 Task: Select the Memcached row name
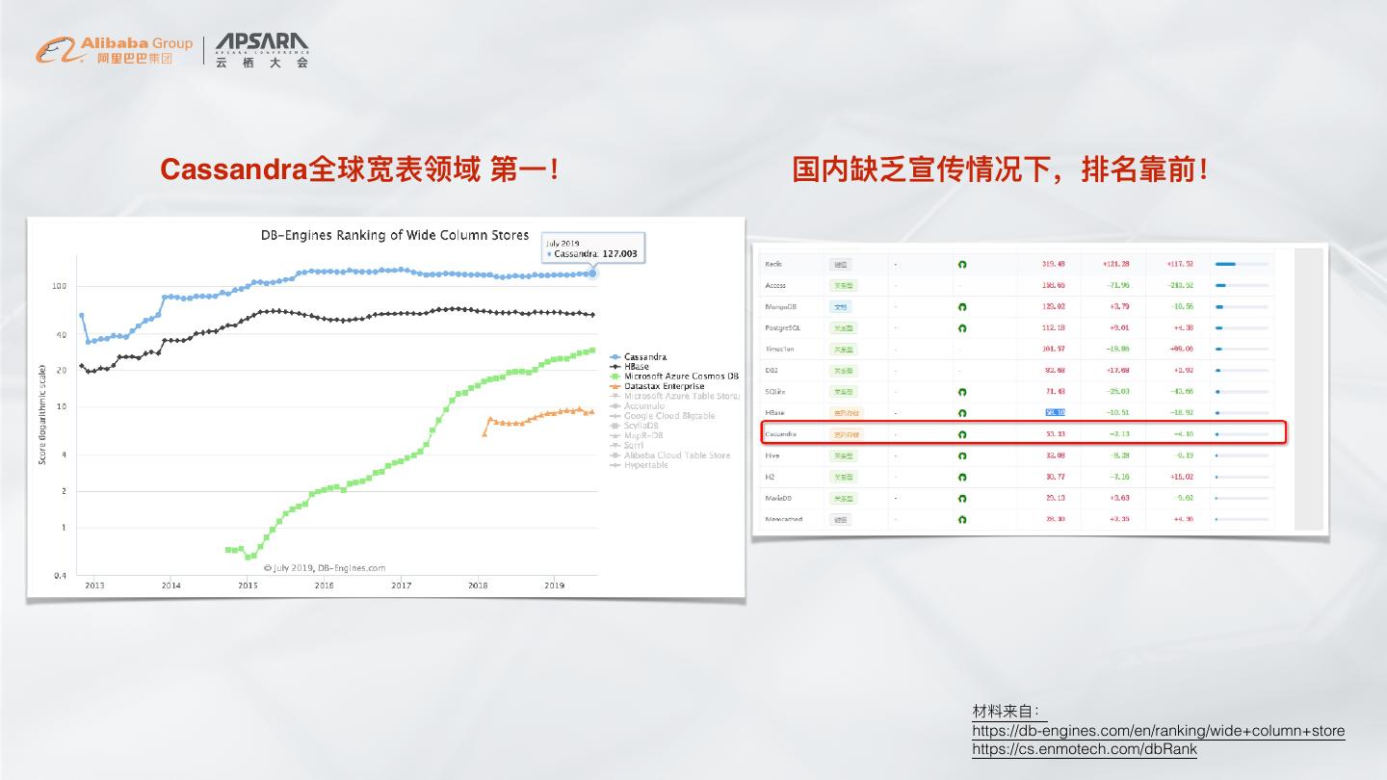pos(783,519)
